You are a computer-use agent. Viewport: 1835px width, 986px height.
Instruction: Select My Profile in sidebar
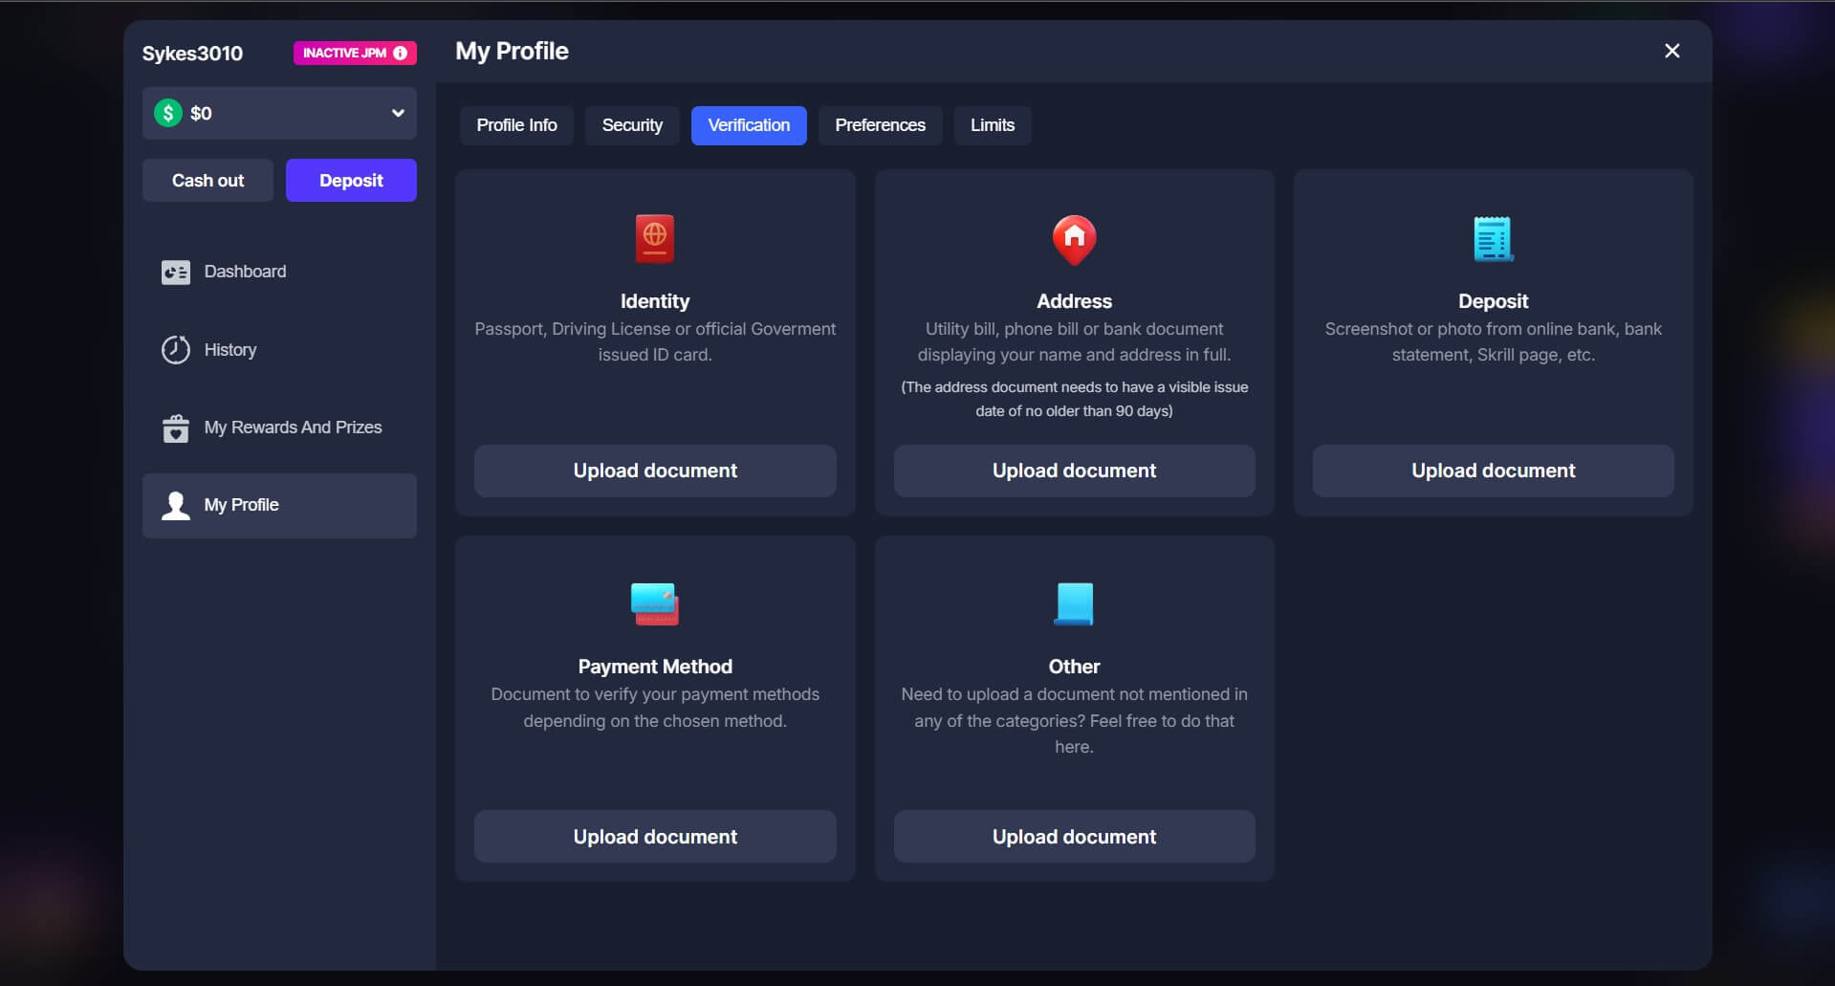tap(279, 505)
